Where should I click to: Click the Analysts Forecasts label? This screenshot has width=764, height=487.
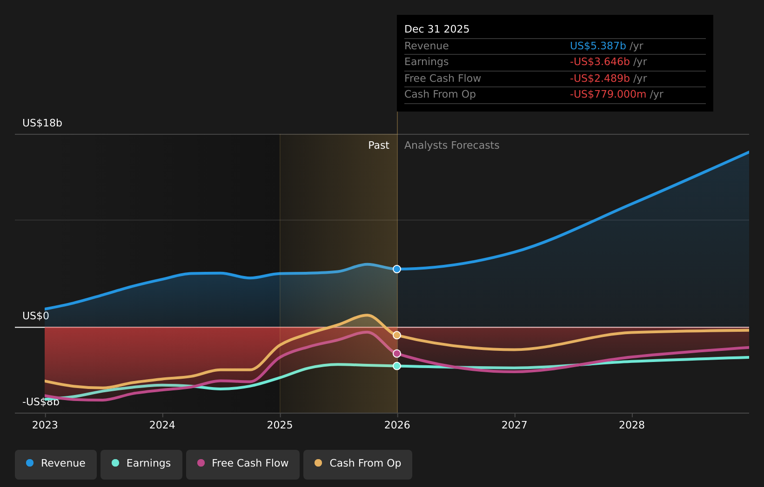pos(452,145)
